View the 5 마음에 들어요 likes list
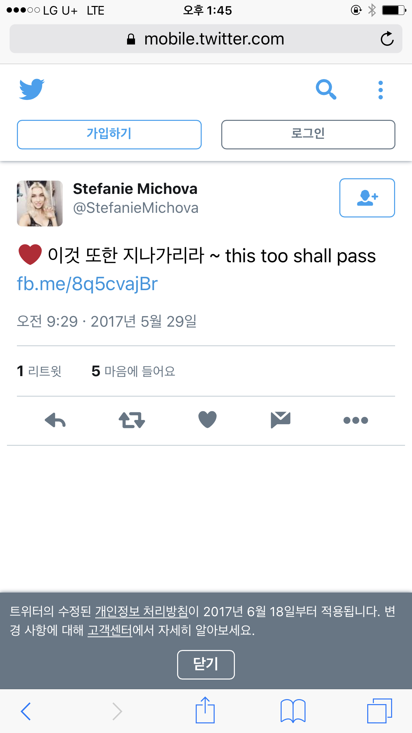412x733 pixels. (x=133, y=371)
